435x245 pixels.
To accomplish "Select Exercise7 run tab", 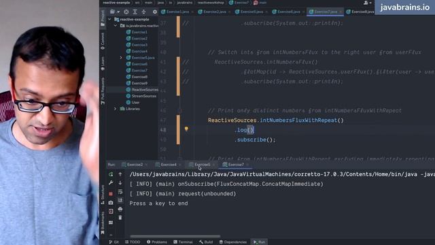I will tap(236, 165).
